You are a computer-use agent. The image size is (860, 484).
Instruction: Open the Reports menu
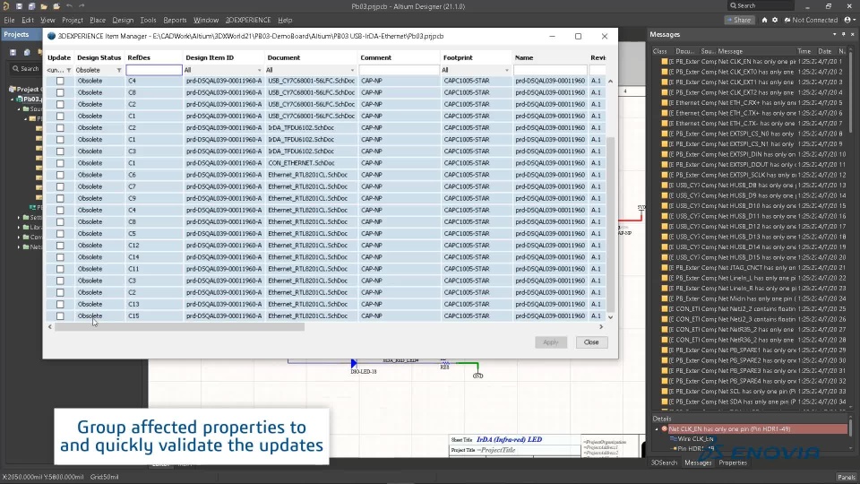[175, 20]
